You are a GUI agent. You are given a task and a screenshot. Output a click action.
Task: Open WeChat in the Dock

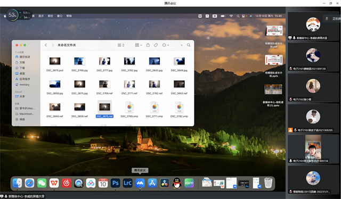(42, 183)
